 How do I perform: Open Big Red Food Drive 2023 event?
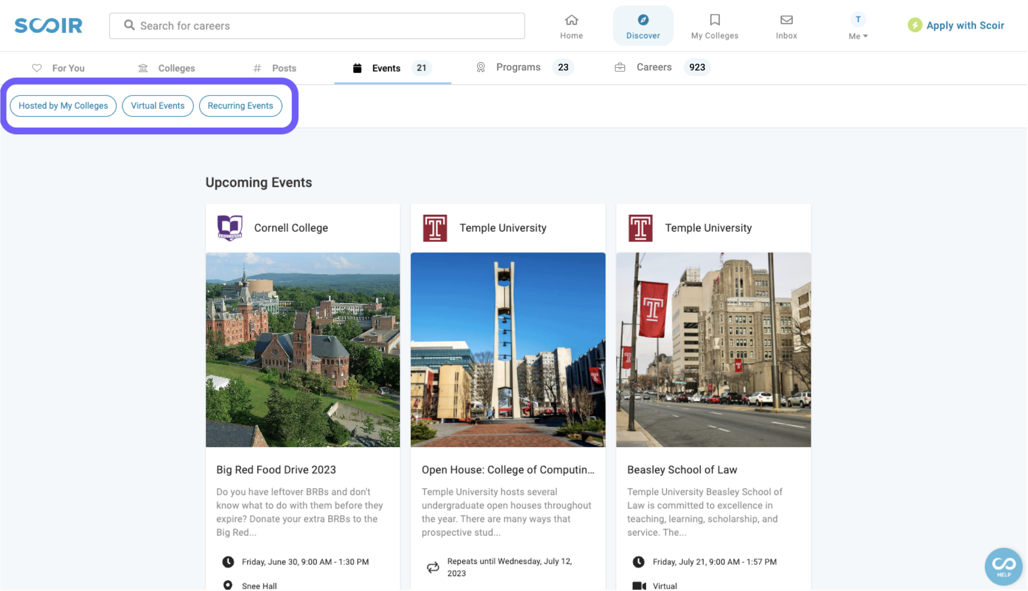(x=276, y=470)
